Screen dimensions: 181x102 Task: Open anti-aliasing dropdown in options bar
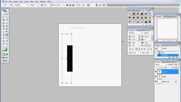click(63, 5)
